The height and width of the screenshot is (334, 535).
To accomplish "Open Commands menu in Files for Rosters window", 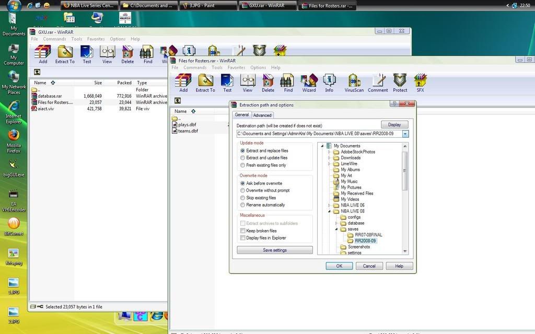I will tap(195, 67).
